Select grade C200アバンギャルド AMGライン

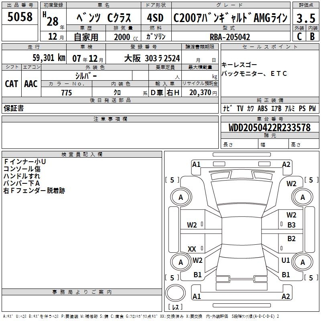coord(230,18)
